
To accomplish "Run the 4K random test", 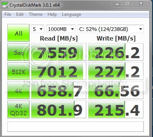I will click(x=18, y=90).
